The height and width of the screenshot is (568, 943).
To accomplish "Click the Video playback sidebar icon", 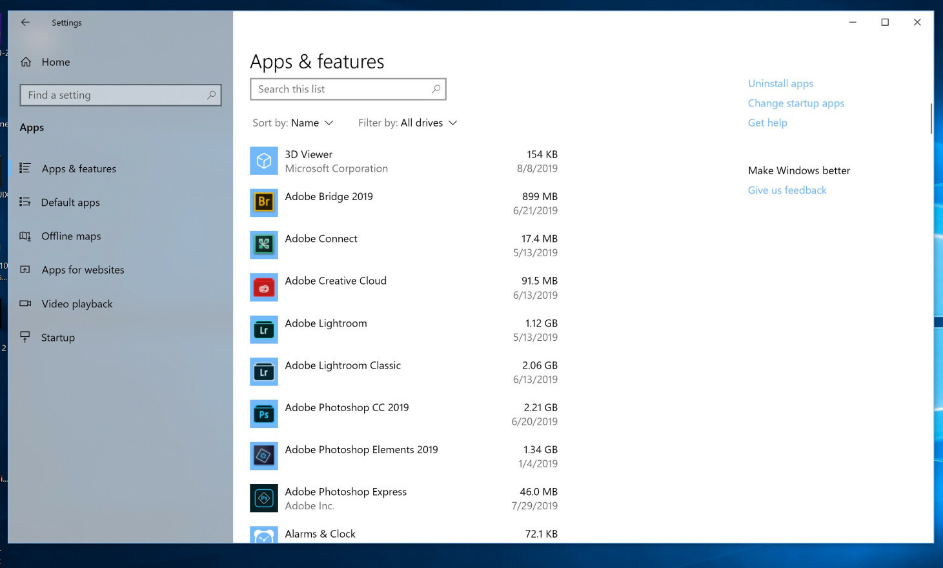I will tap(25, 303).
